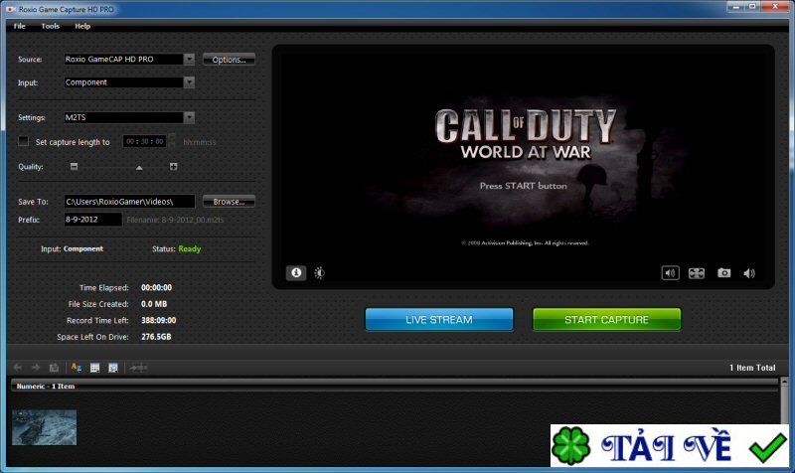
Task: Open the Source dropdown
Action: coord(189,59)
